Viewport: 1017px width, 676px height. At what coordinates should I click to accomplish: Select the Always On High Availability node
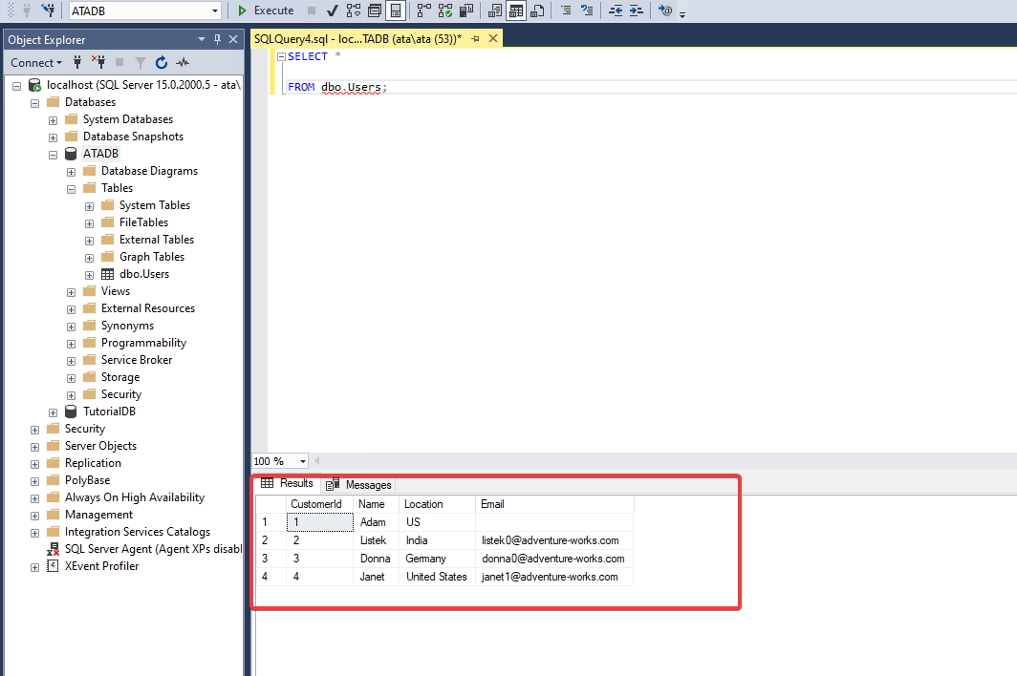tap(134, 497)
